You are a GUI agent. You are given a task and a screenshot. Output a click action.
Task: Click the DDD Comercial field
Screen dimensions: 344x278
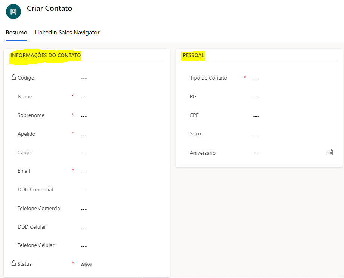coord(120,190)
